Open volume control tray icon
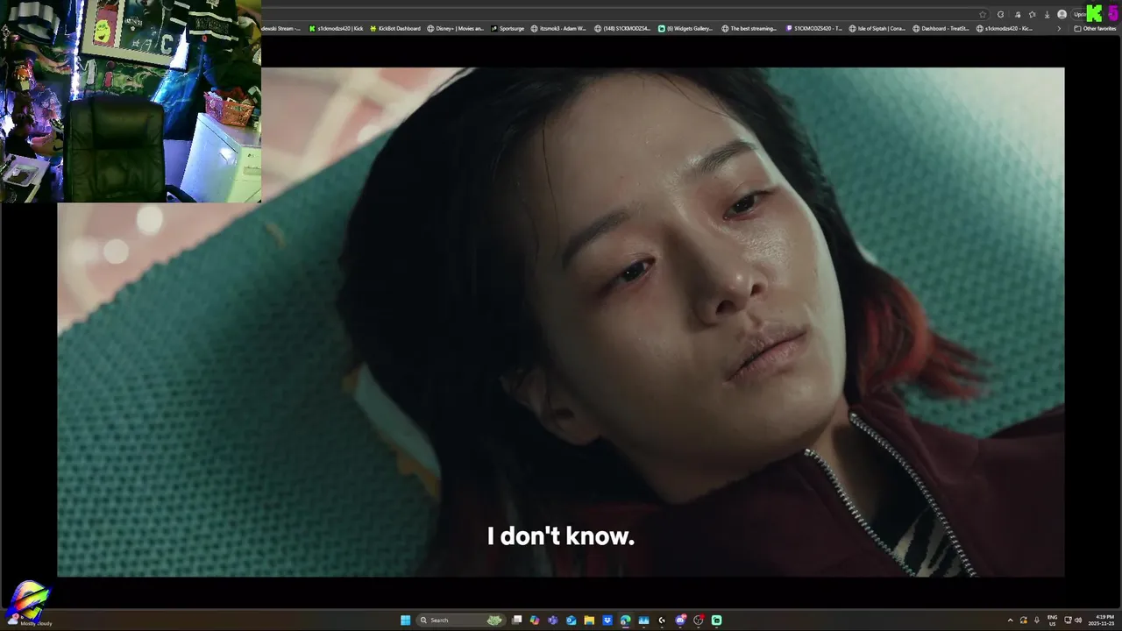The image size is (1122, 631). pyautogui.click(x=1078, y=620)
